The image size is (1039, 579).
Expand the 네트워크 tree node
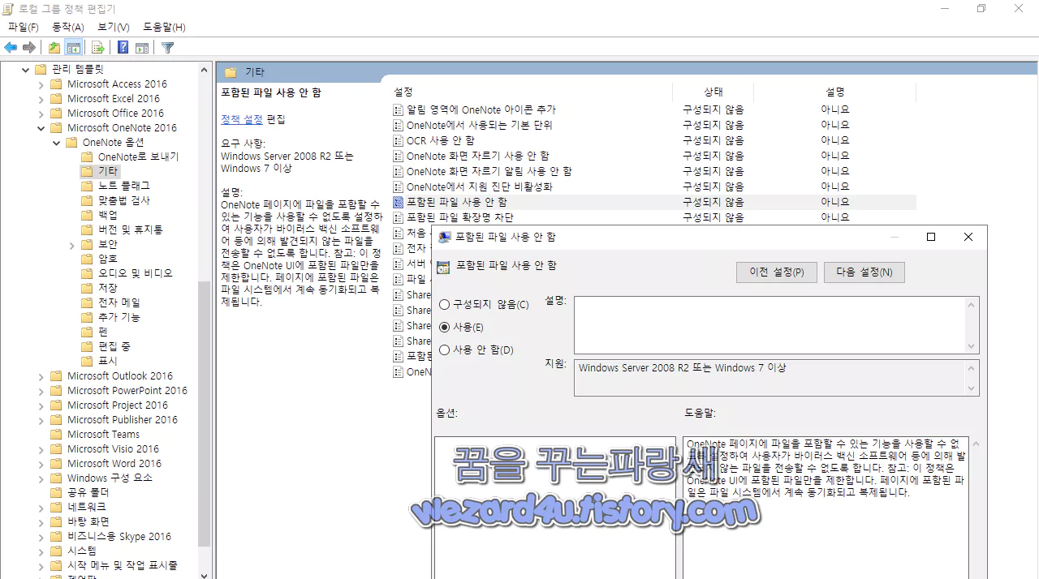point(41,508)
